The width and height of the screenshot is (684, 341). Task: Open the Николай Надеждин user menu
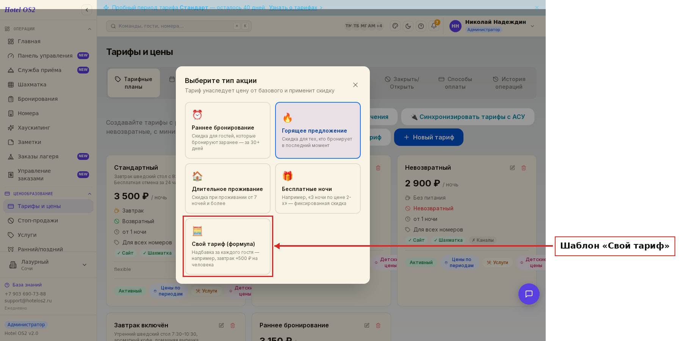point(492,26)
